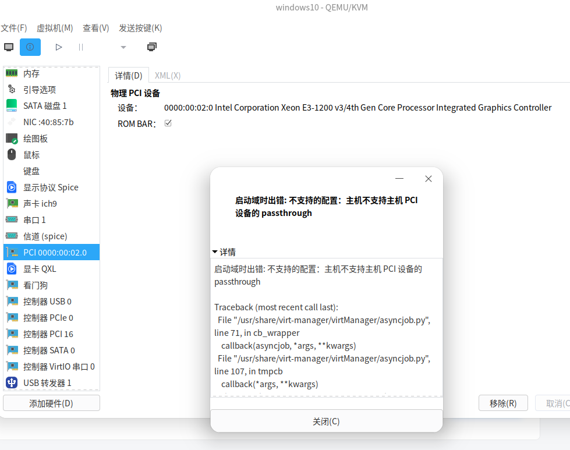Select the 绘图板 tablet icon
This screenshot has width=570, height=450.
[12, 139]
